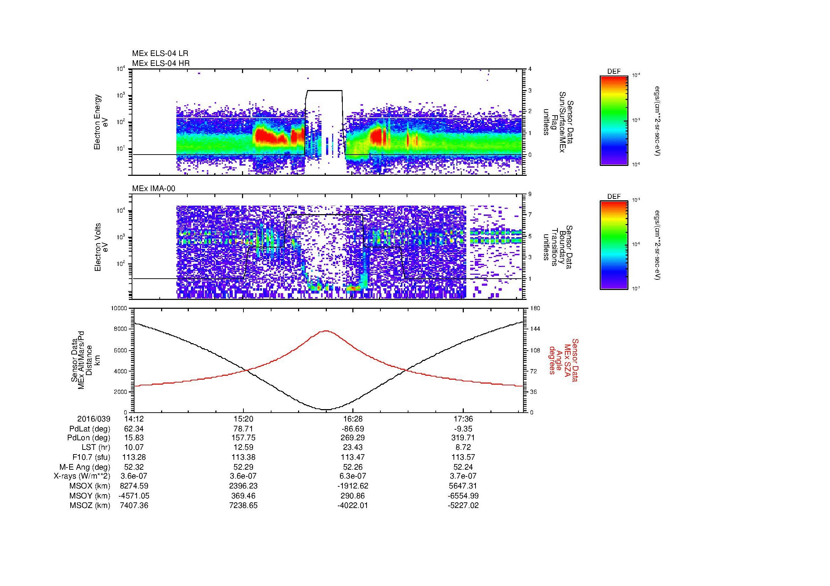This screenshot has height=586, width=830.
Task: Click the MSOZ value '-5227.02'
Action: point(463,506)
